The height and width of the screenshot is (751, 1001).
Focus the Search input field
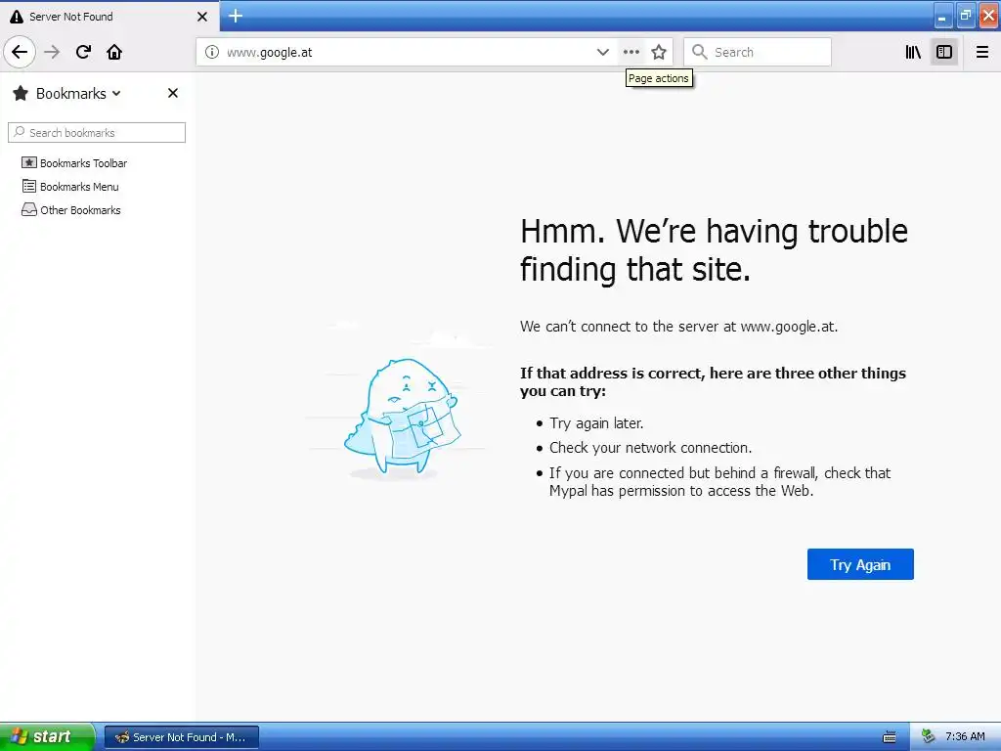(758, 52)
